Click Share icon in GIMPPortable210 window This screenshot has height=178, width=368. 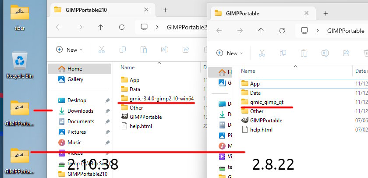[x=186, y=50]
